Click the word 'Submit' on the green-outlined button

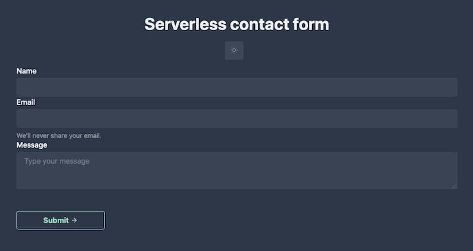pyautogui.click(x=56, y=221)
